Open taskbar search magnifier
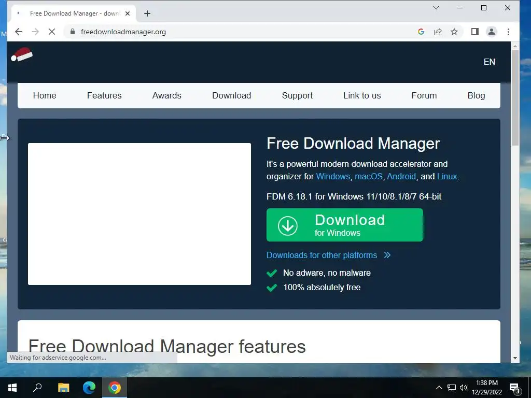The width and height of the screenshot is (531, 398). (37, 388)
